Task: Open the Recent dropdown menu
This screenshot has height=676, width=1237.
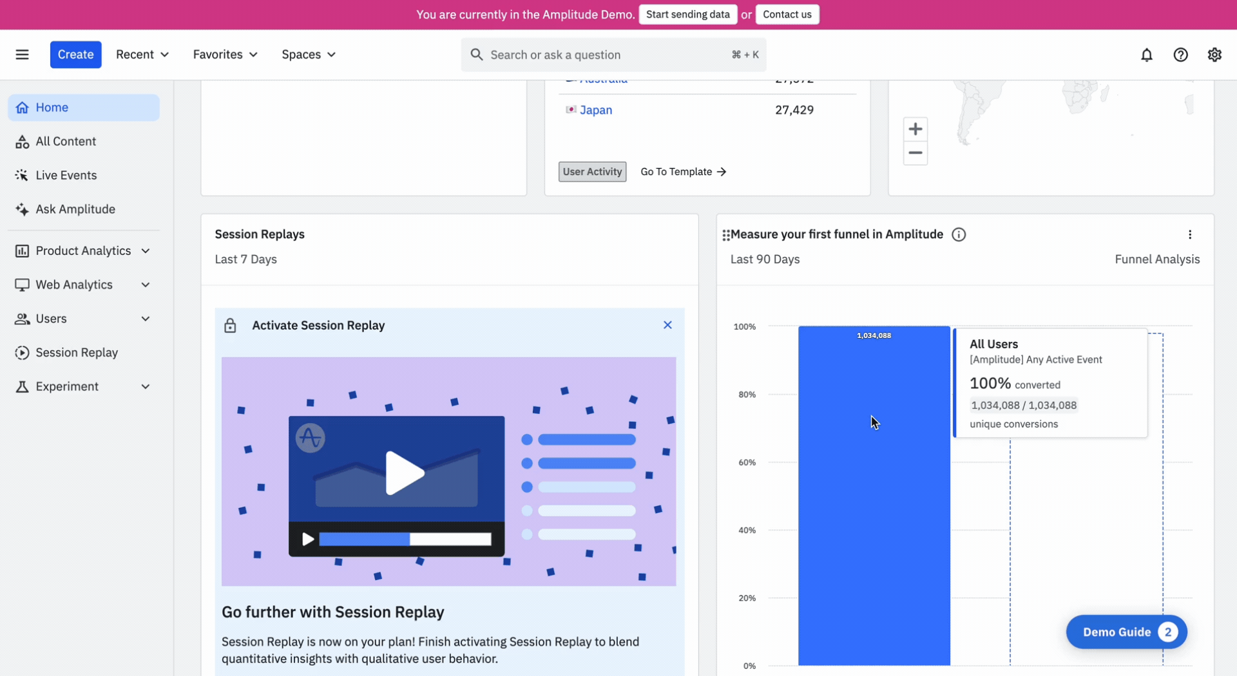Action: (x=142, y=55)
